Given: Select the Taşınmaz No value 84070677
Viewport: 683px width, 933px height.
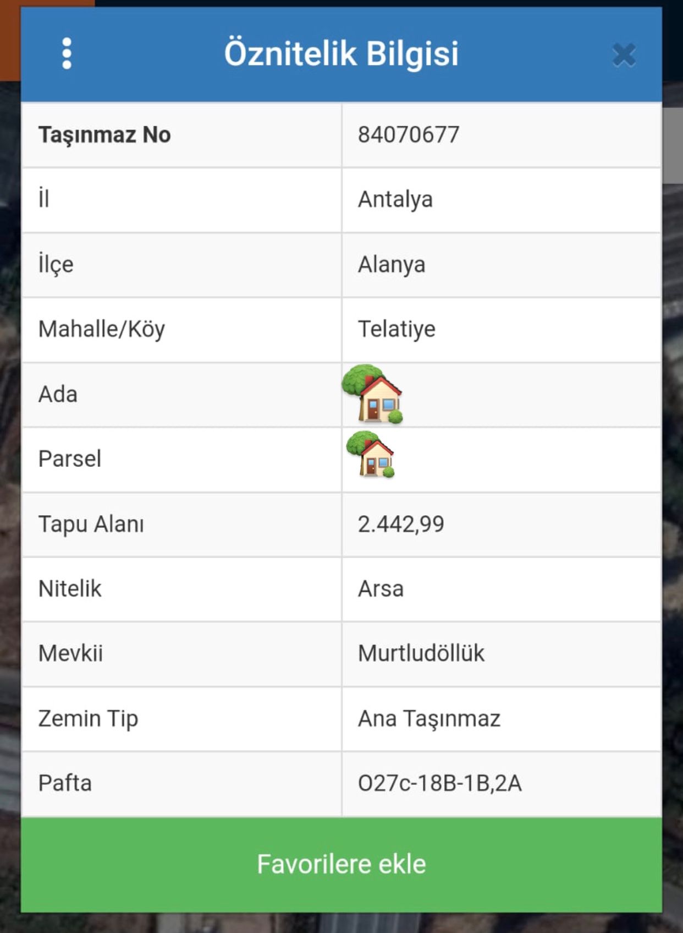Looking at the screenshot, I should point(408,135).
